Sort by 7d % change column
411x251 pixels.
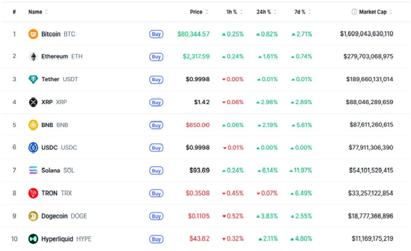(x=302, y=12)
